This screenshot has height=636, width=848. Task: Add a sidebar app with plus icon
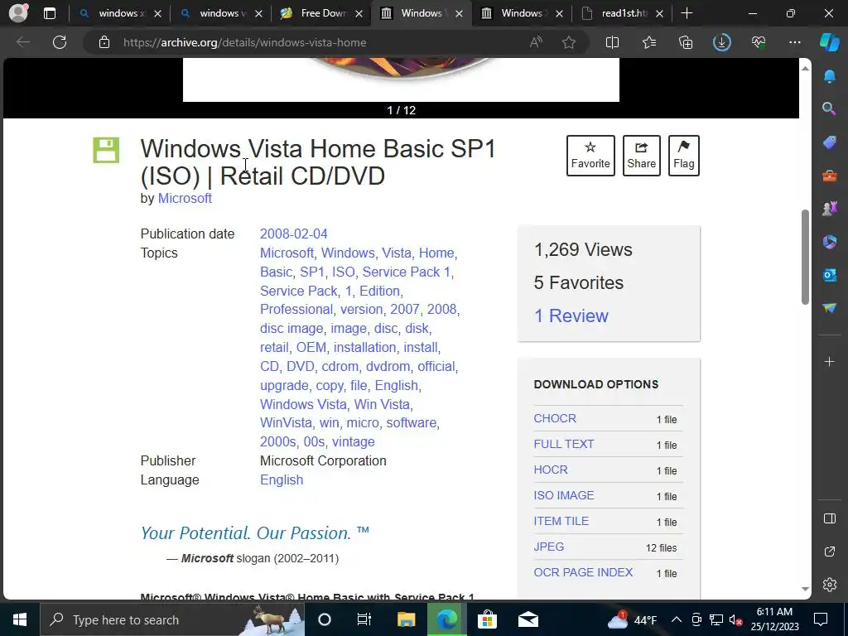pos(830,362)
